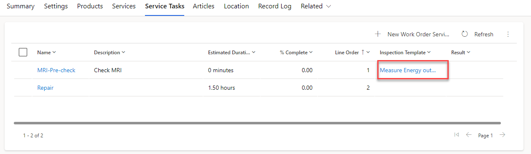
Task: Tick the select-all checkbox in grid header
Action: click(23, 52)
